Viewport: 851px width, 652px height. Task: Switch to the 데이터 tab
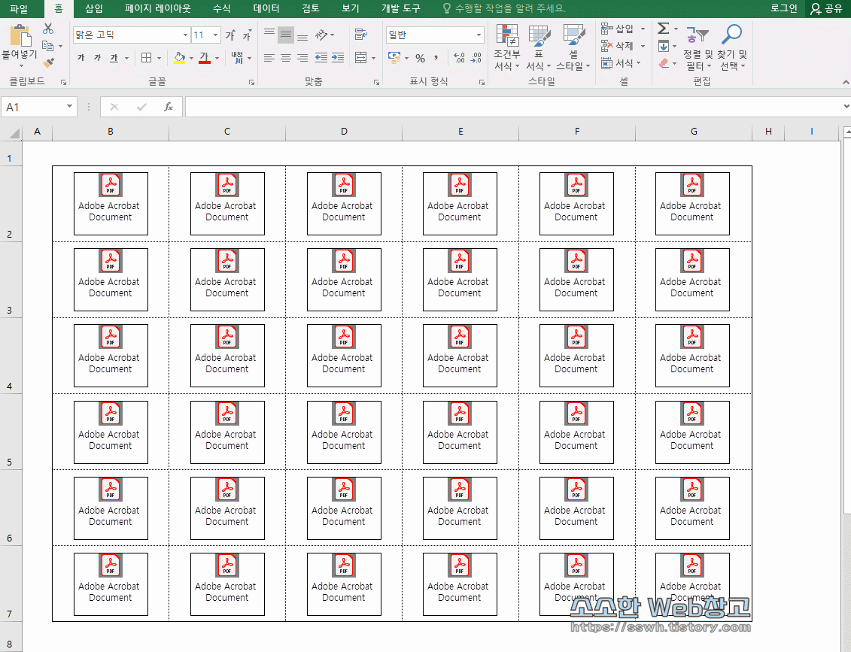point(266,9)
